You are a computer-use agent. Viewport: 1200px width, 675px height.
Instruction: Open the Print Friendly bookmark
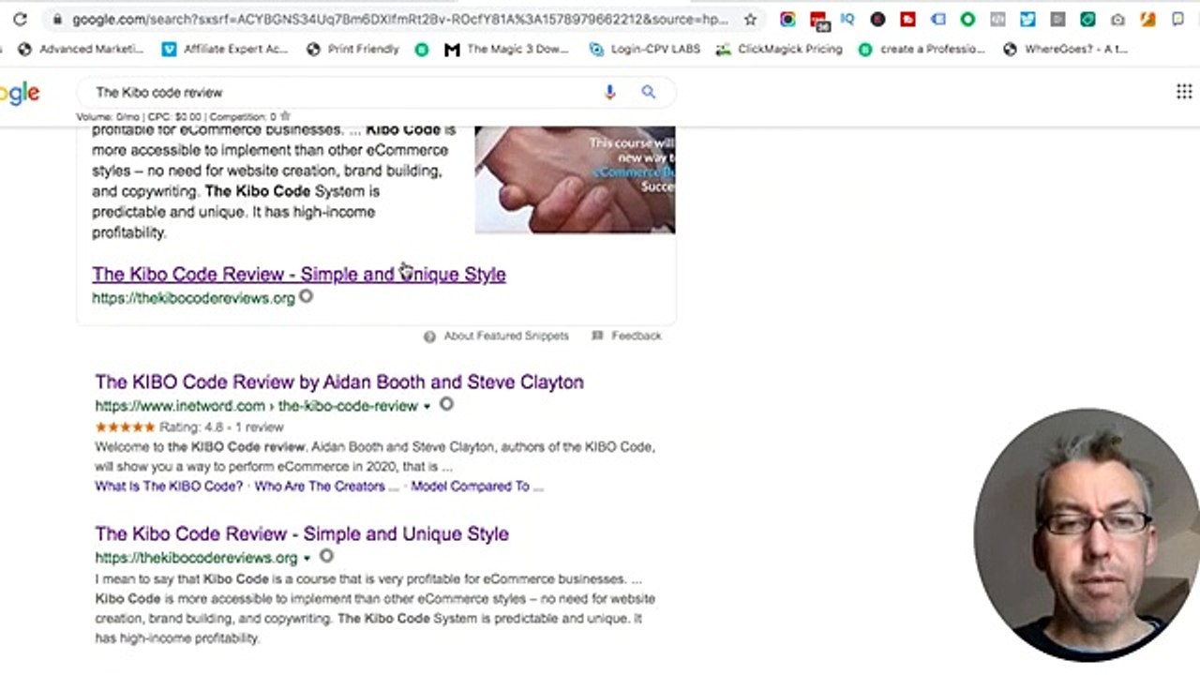pos(352,49)
